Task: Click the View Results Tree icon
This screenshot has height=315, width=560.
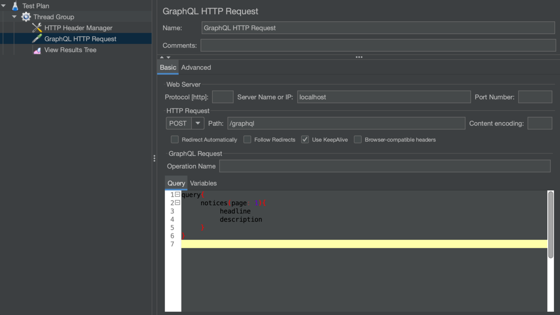Action: point(37,50)
